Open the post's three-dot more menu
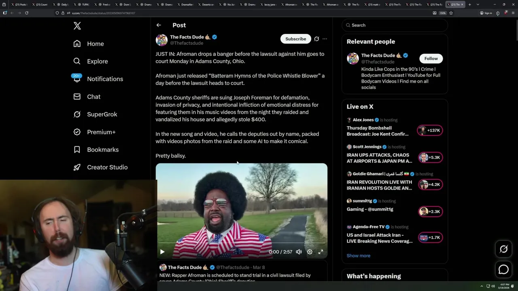 click(x=325, y=39)
